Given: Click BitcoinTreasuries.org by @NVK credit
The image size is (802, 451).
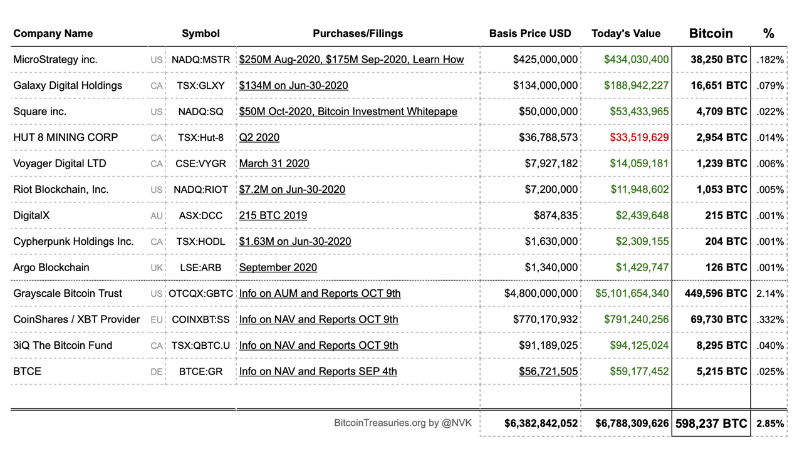Looking at the screenshot, I should click(x=402, y=423).
